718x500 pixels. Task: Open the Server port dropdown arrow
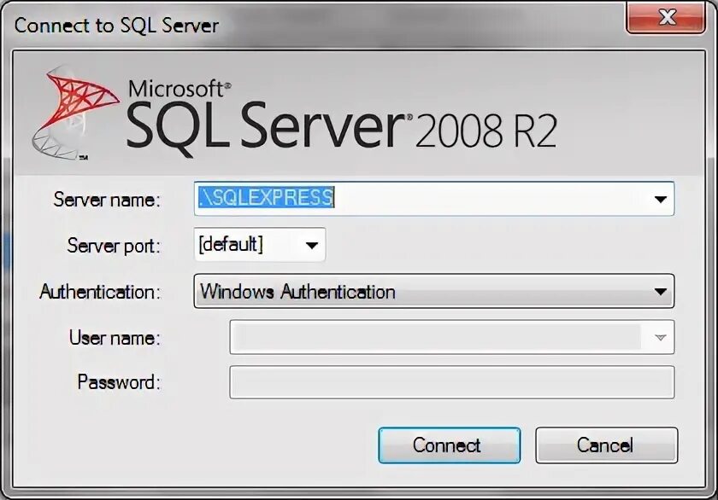[x=312, y=246]
